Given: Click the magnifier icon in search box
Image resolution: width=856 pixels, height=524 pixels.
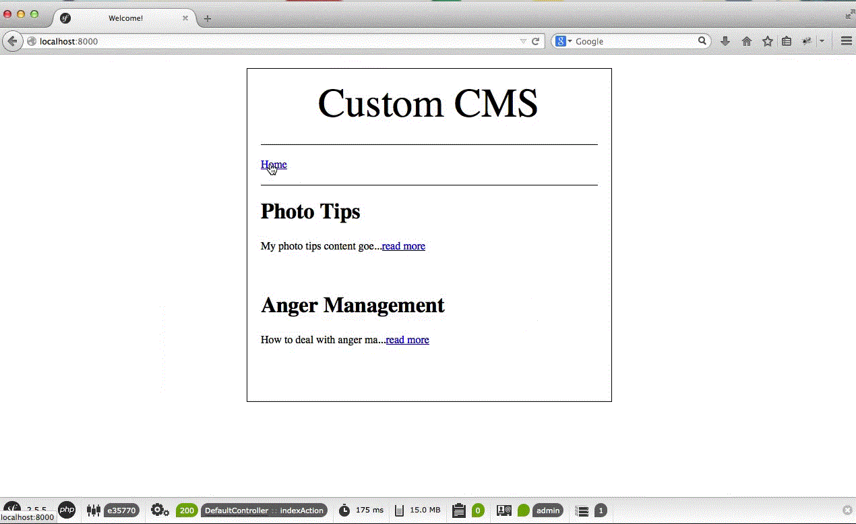Looking at the screenshot, I should (x=702, y=41).
